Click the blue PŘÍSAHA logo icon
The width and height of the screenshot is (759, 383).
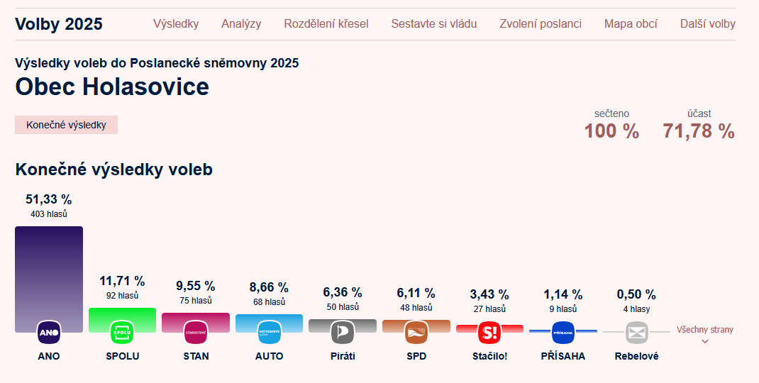tap(563, 333)
